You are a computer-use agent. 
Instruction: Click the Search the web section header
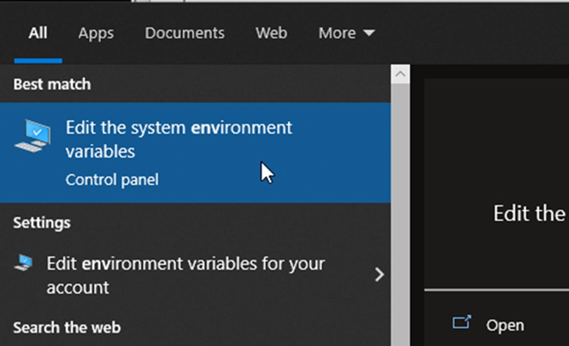(67, 327)
